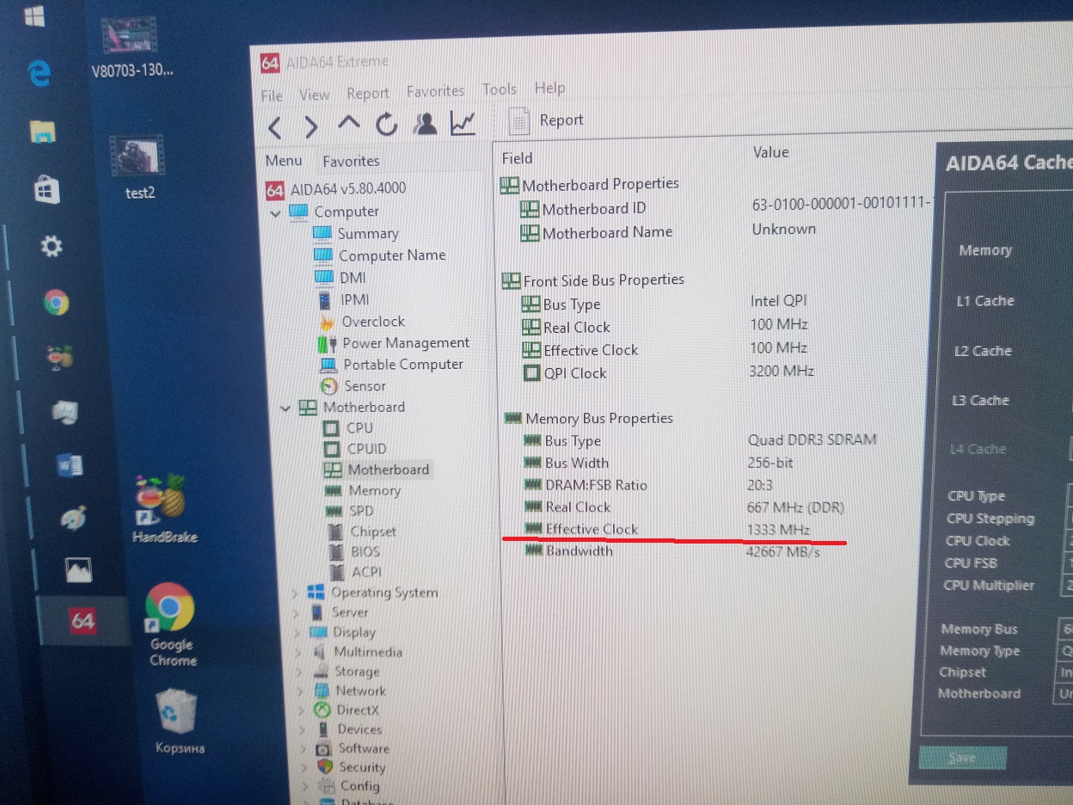Open the graph chart toolbar icon
The height and width of the screenshot is (805, 1073).
tap(463, 123)
